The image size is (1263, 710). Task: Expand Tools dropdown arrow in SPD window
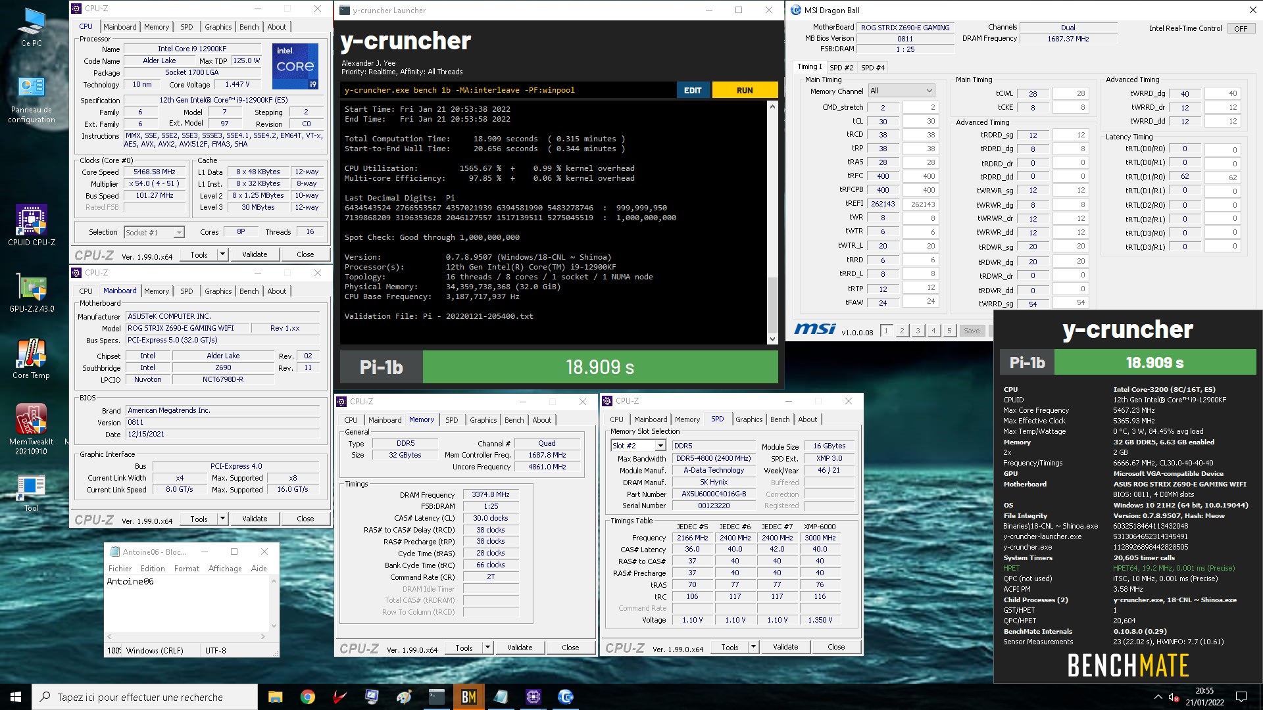click(753, 647)
